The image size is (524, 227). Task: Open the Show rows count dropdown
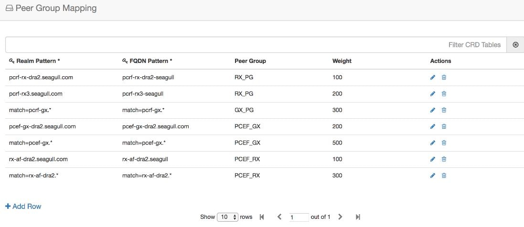227,217
